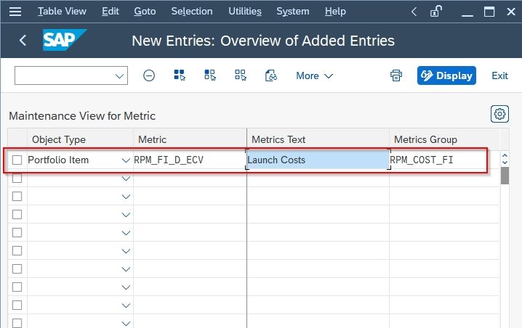Tick the third row checkbox
This screenshot has width=522, height=328.
[17, 197]
